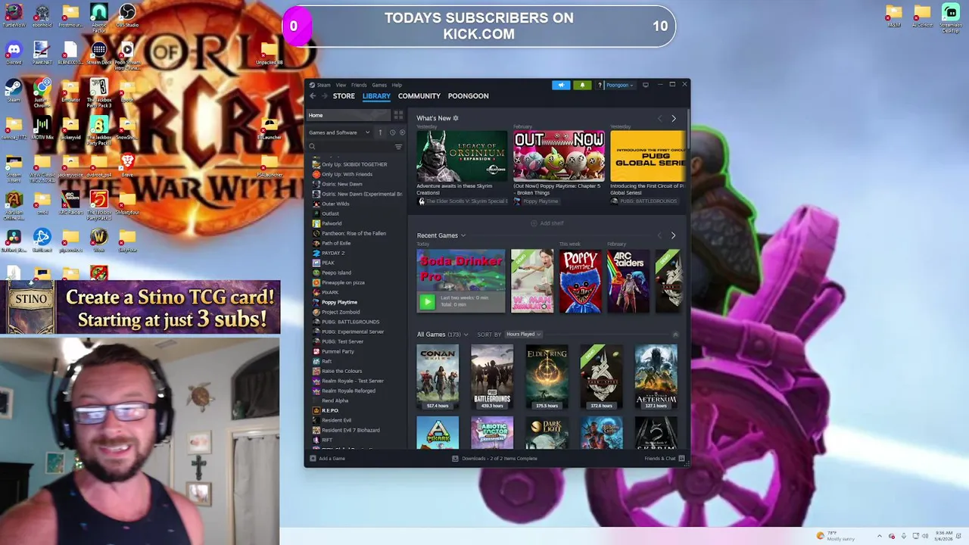This screenshot has height=545, width=969.
Task: Show next What's New items
Action: pyautogui.click(x=673, y=118)
